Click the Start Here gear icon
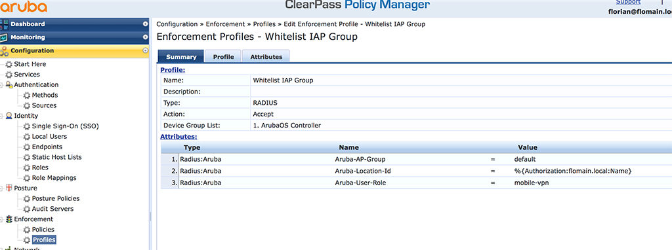This screenshot has height=250, width=672. tap(9, 64)
